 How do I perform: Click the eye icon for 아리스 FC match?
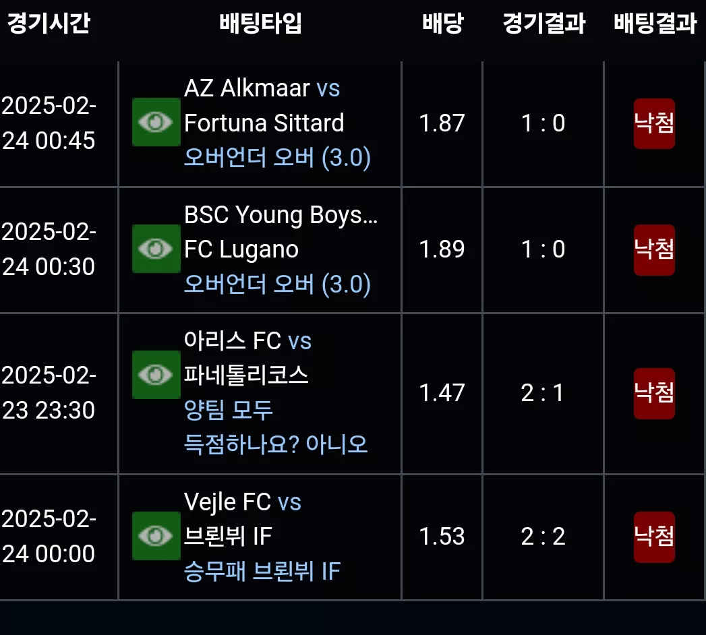point(156,375)
